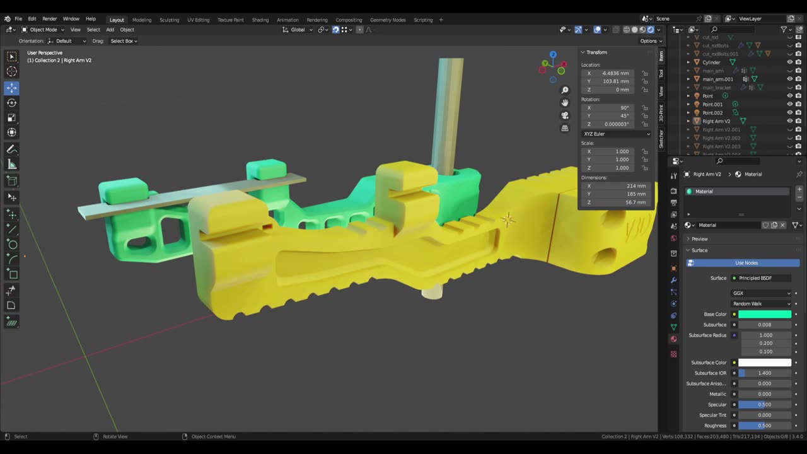Click the Use Nodes button
Screen dimensions: 807x454
pos(743,263)
